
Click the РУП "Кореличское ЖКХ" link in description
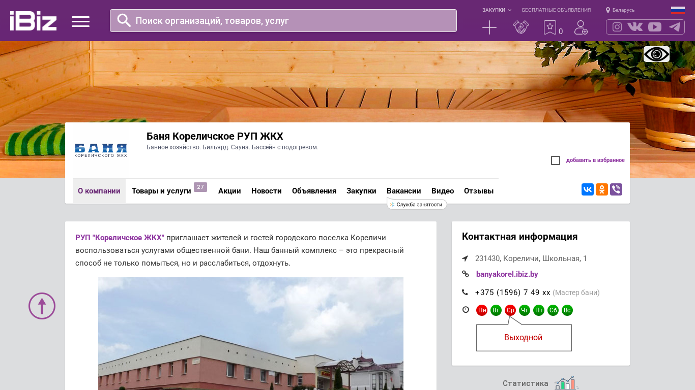120,238
